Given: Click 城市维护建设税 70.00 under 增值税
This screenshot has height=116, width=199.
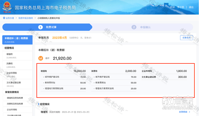Looking at the screenshot, I should pyautogui.click(x=63, y=77).
